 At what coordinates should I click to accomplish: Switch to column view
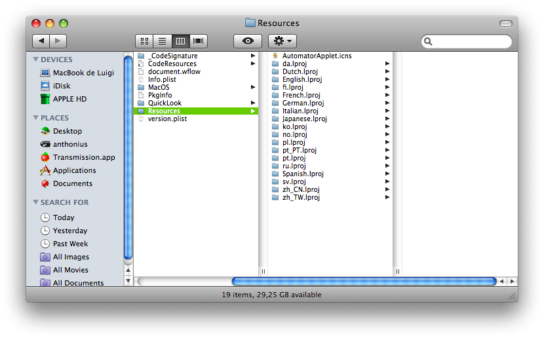coord(180,41)
